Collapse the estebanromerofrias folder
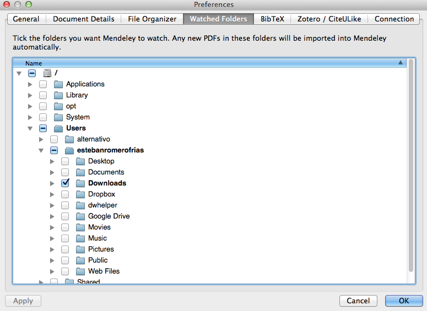The height and width of the screenshot is (311, 427). click(x=41, y=150)
